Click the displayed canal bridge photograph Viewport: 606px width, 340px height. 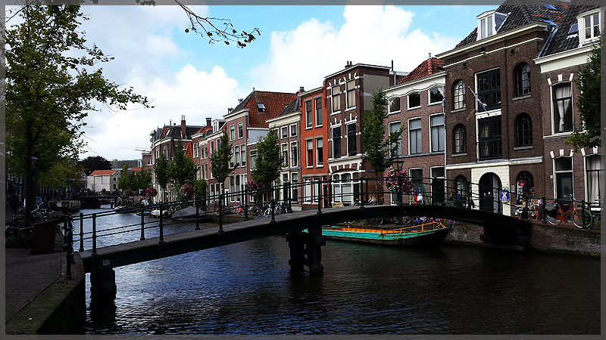click(x=303, y=169)
